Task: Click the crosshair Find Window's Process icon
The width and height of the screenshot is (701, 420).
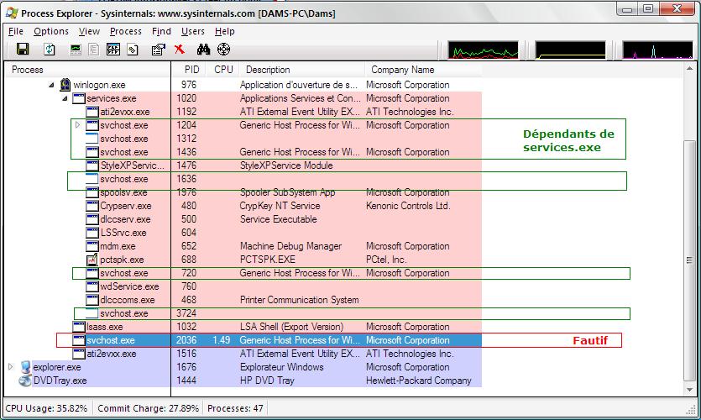Action: point(223,50)
